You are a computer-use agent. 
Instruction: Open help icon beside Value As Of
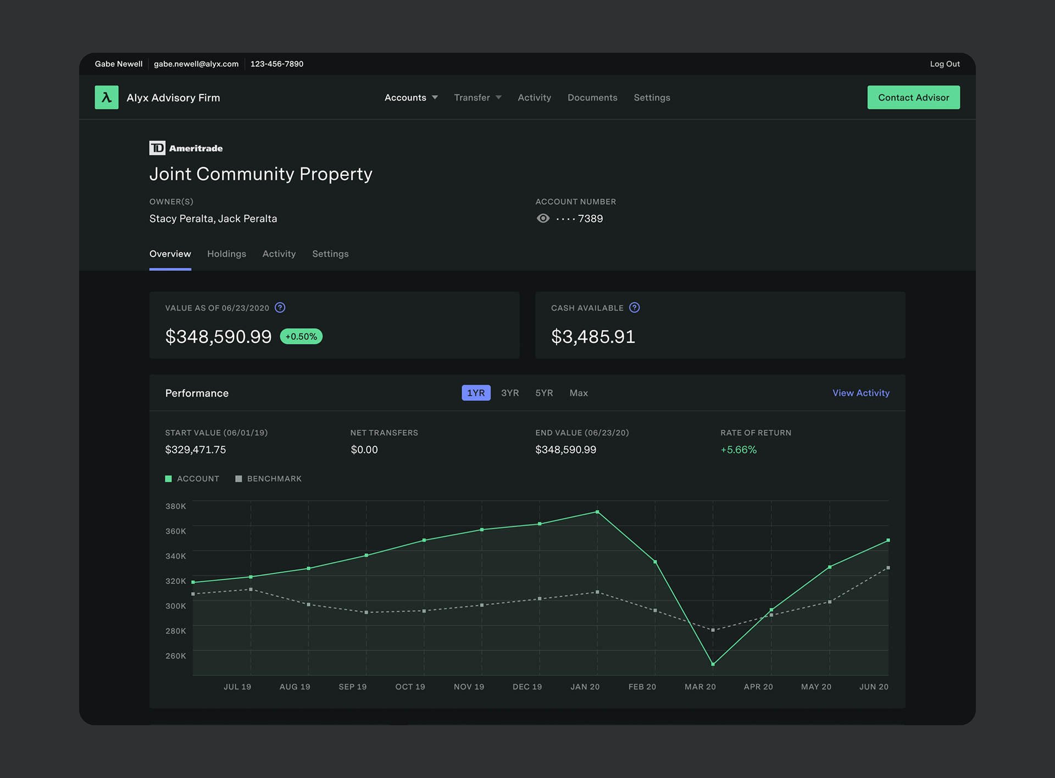280,308
